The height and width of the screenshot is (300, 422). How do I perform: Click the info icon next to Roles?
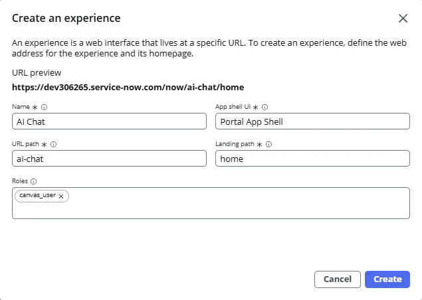click(x=33, y=181)
